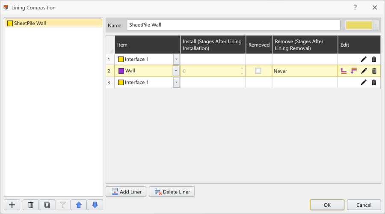Image resolution: width=385 pixels, height=214 pixels.
Task: Delete selected lining composition from list
Action: pos(31,205)
